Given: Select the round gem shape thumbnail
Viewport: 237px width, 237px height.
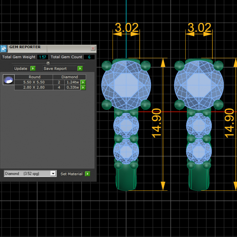Looking at the screenshot, I should coord(8,80).
